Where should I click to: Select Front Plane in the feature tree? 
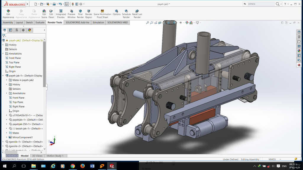[x=14, y=58]
